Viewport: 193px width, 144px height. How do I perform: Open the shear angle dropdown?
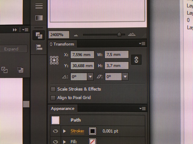[x=125, y=77]
